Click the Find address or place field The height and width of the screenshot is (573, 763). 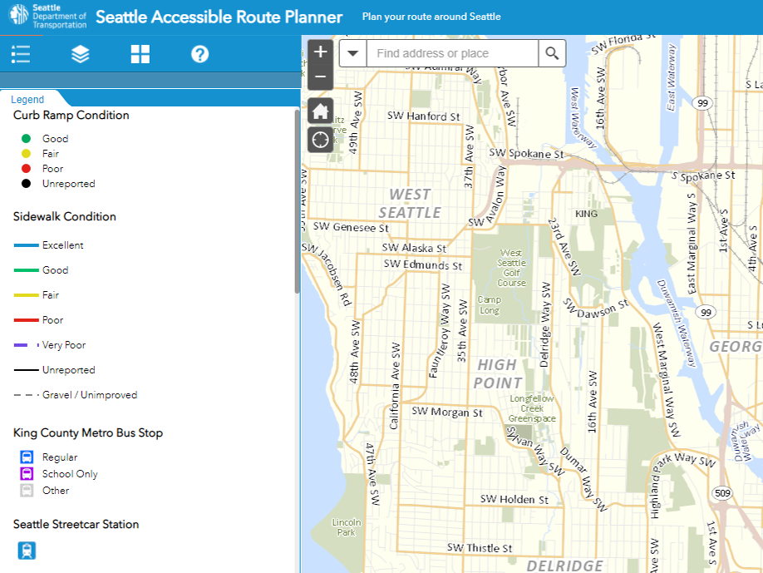[452, 53]
